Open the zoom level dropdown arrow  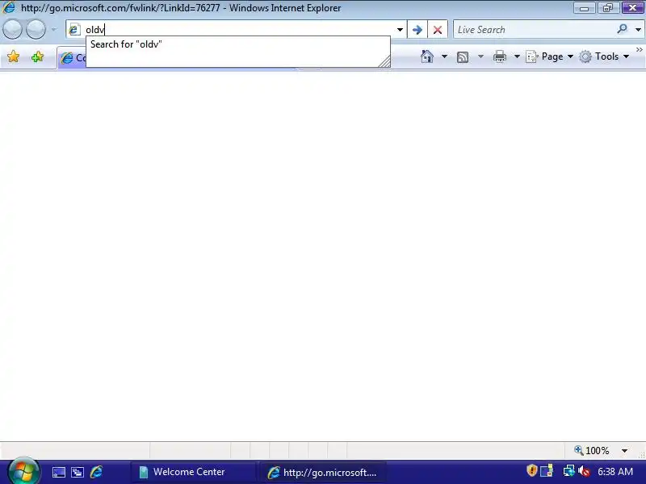624,451
